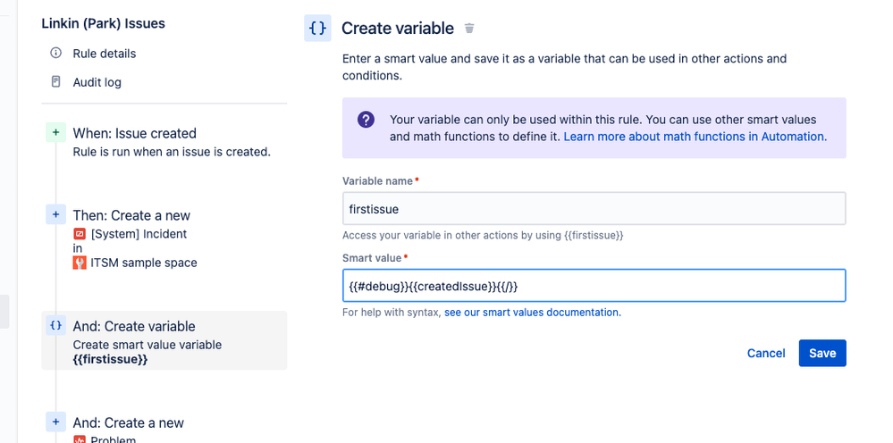Click the Create variable heading text

tap(398, 29)
